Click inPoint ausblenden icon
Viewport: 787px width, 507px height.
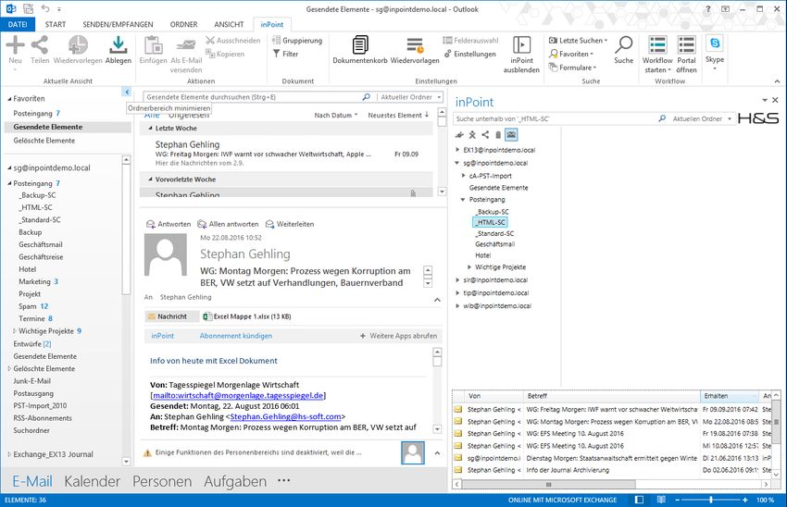pos(521,44)
